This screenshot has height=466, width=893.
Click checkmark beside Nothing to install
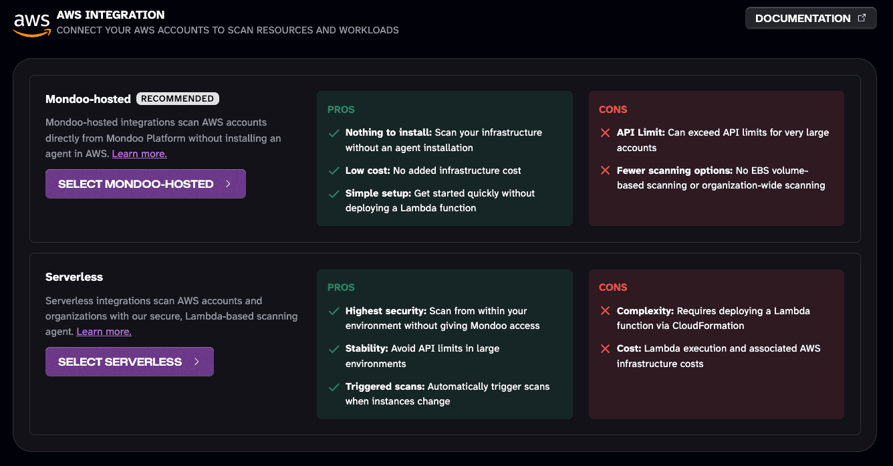[334, 133]
